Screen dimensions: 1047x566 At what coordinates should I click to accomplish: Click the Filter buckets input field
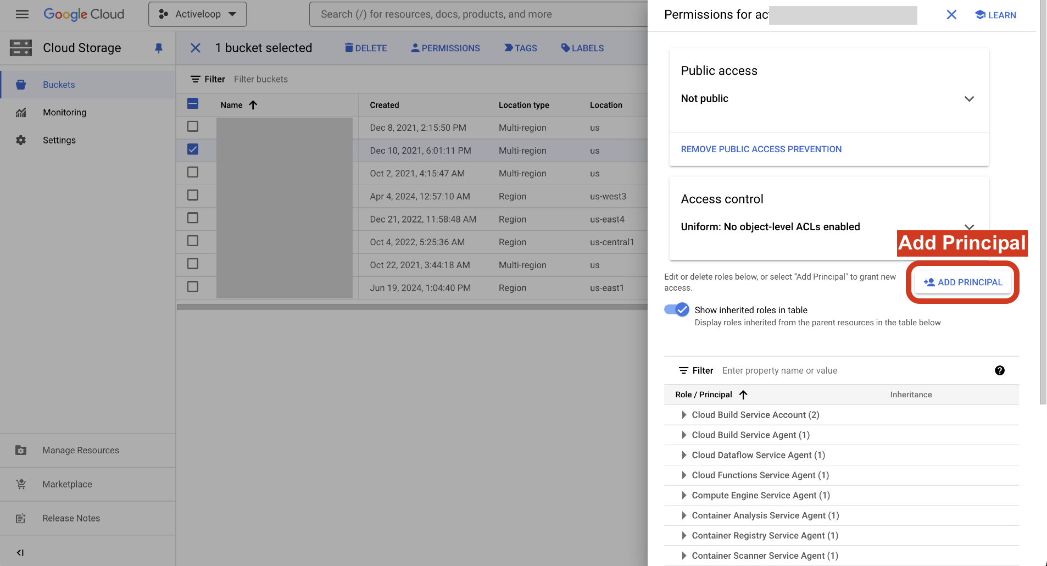(330, 79)
